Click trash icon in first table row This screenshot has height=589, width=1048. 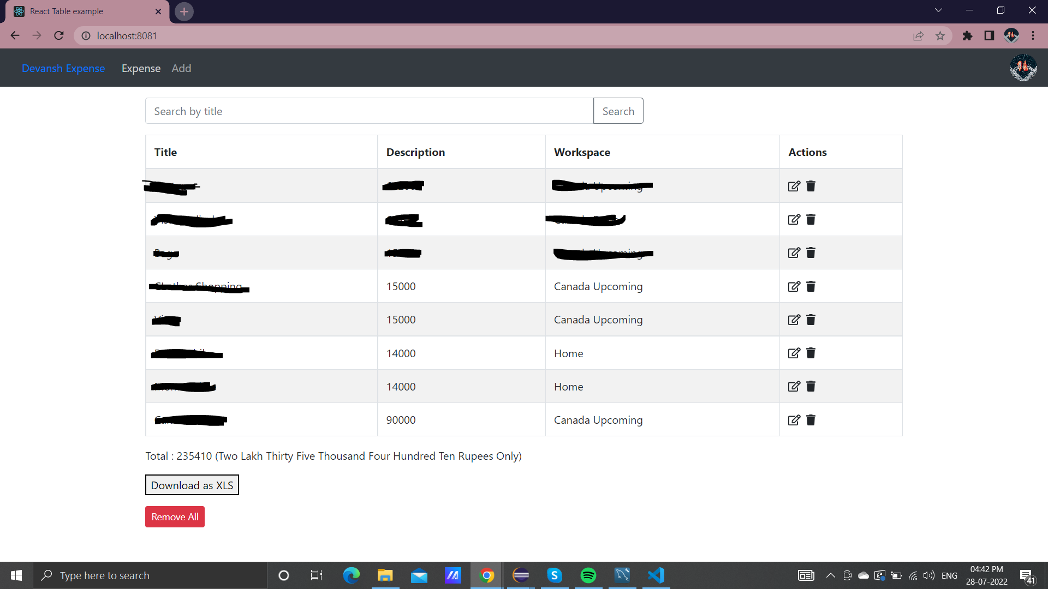click(811, 186)
